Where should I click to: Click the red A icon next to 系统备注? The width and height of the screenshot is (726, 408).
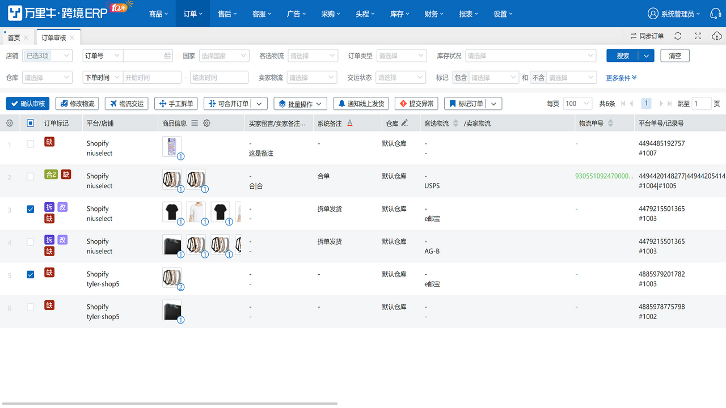(x=349, y=123)
